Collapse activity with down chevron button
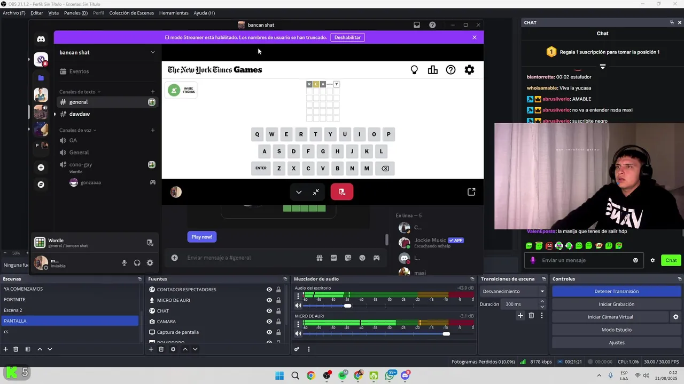 click(x=299, y=192)
